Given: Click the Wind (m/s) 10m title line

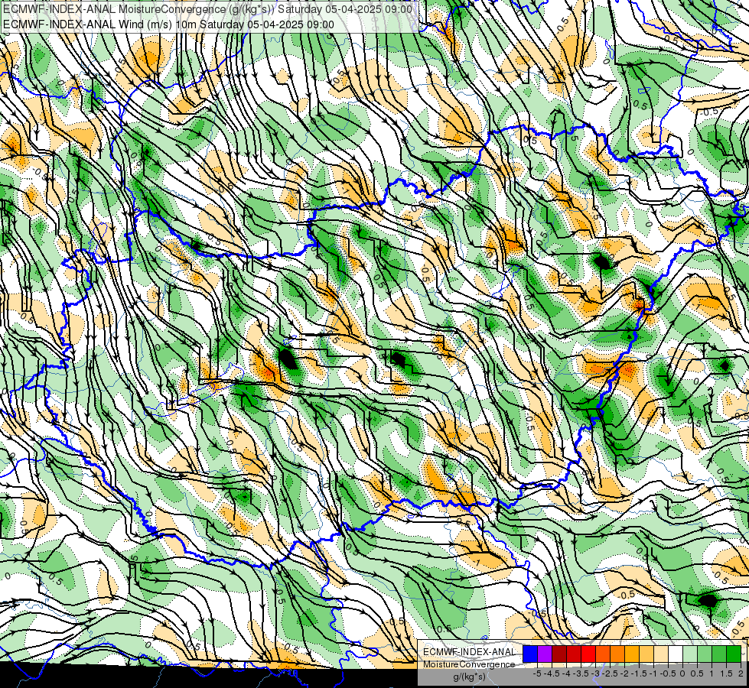Looking at the screenshot, I should pyautogui.click(x=168, y=24).
